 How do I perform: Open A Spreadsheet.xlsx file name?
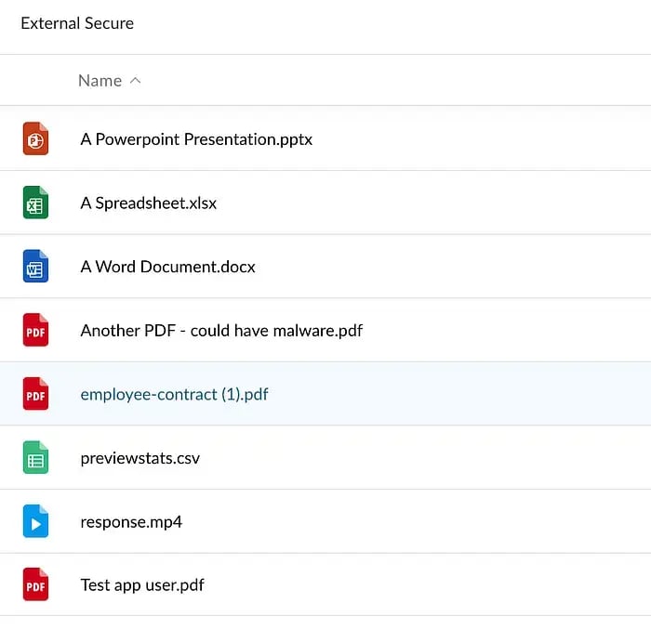click(148, 203)
